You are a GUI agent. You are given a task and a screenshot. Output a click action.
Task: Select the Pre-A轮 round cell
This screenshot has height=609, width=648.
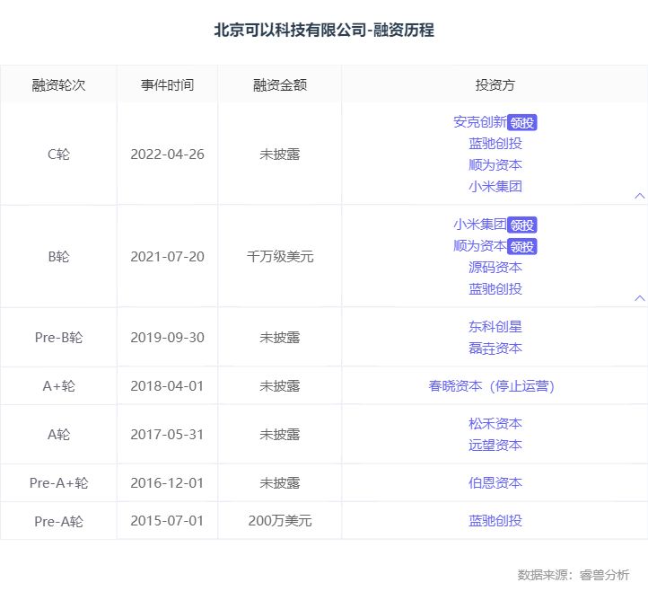58,521
